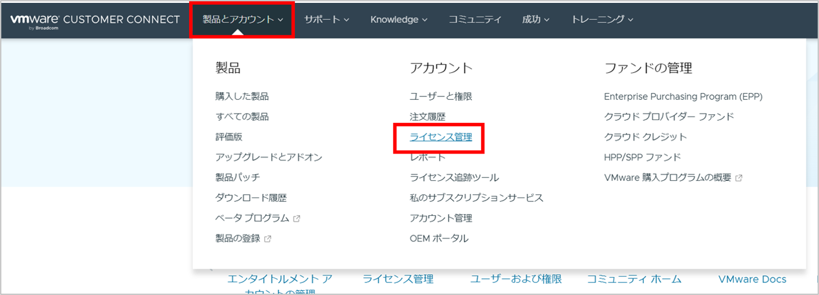Open コミュニティ ホーム quick link
The width and height of the screenshot is (819, 295).
(x=634, y=279)
